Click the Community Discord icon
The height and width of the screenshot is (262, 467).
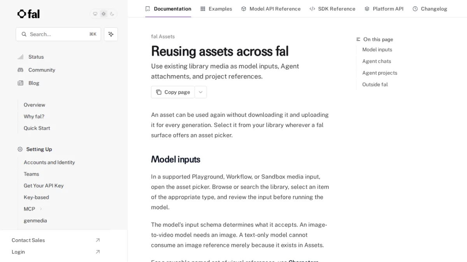[20, 70]
